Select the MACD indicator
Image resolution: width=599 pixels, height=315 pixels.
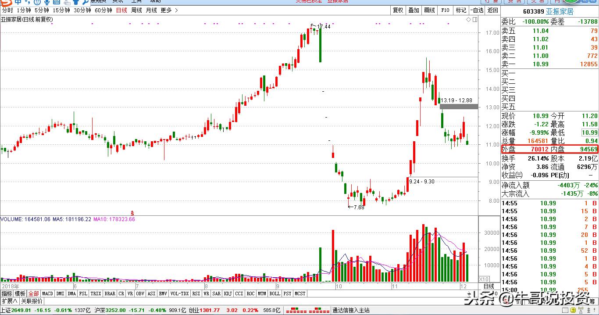[47, 294]
